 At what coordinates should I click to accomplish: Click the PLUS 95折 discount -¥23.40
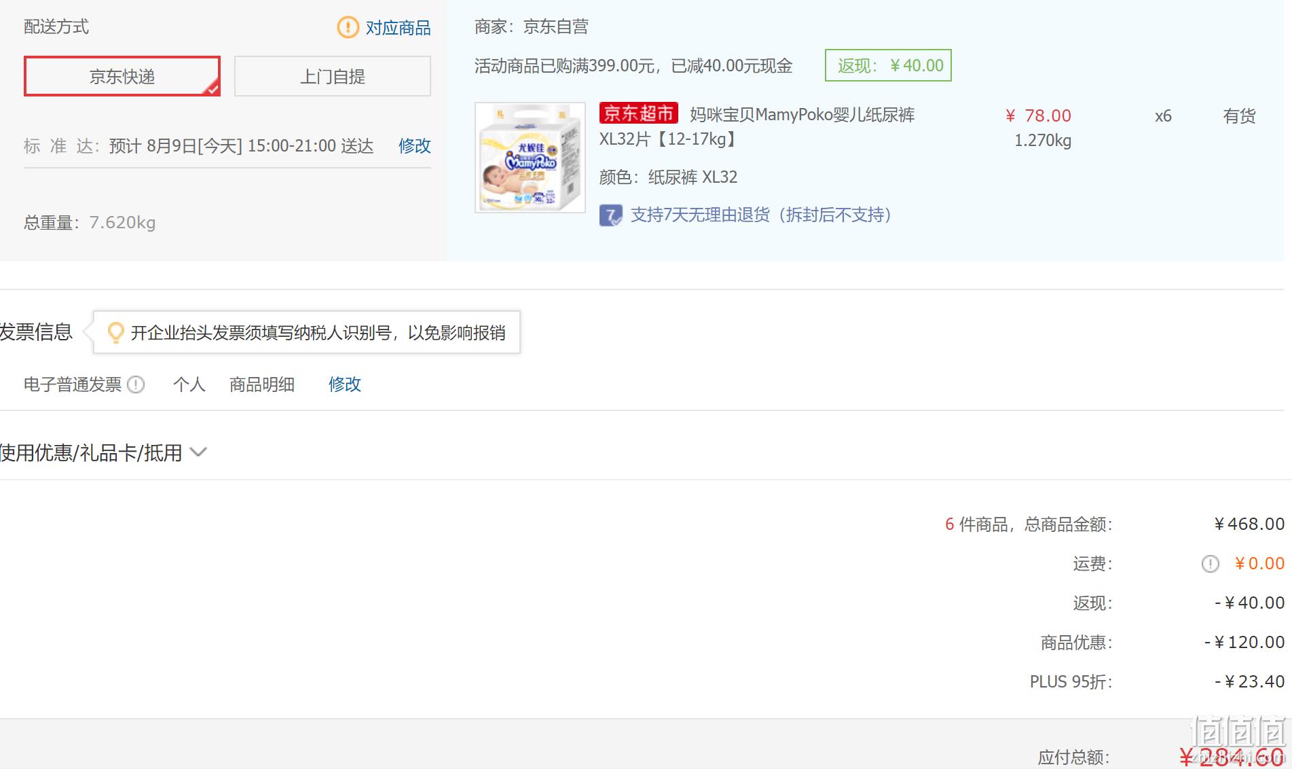tap(1249, 681)
